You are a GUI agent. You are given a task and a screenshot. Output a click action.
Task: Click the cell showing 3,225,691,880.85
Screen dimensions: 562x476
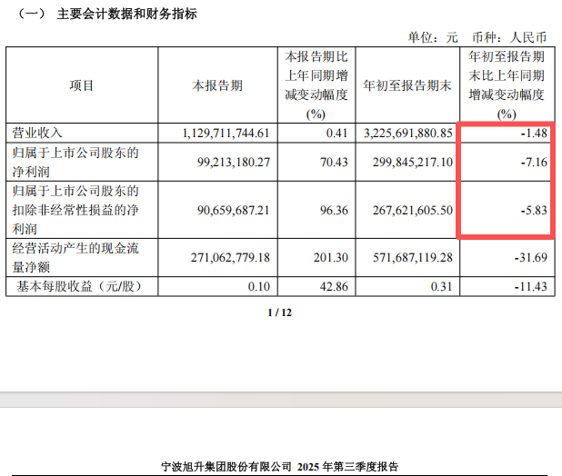pos(407,133)
